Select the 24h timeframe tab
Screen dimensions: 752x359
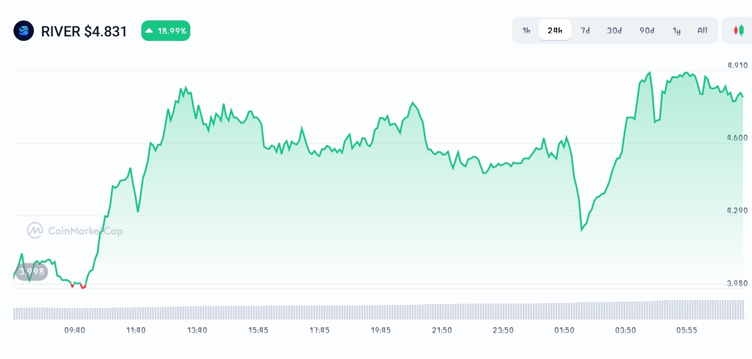[x=555, y=30]
